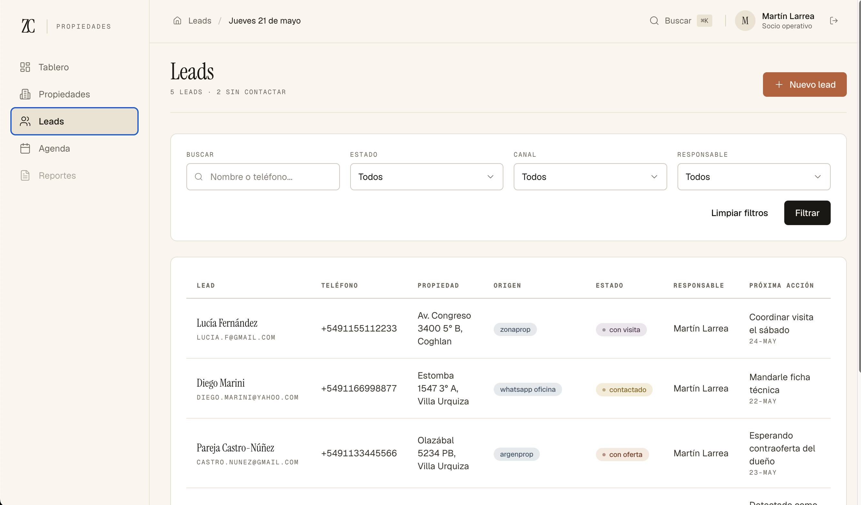Click the lead name Lucía Fernández
861x505 pixels.
coord(227,323)
